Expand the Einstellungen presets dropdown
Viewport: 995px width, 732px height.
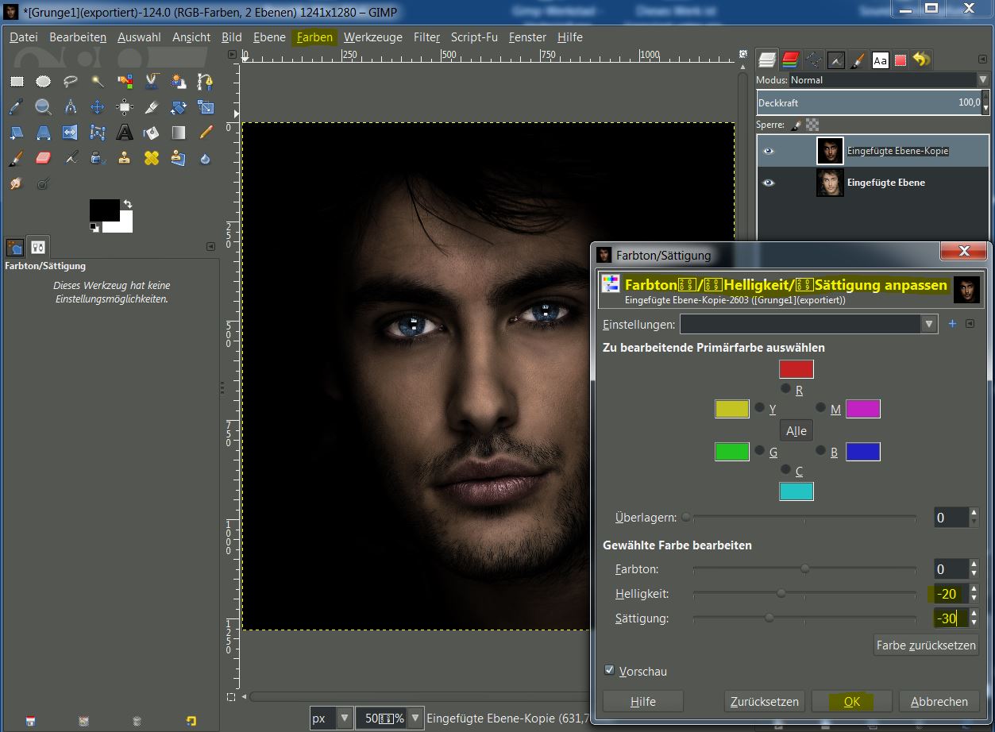929,324
